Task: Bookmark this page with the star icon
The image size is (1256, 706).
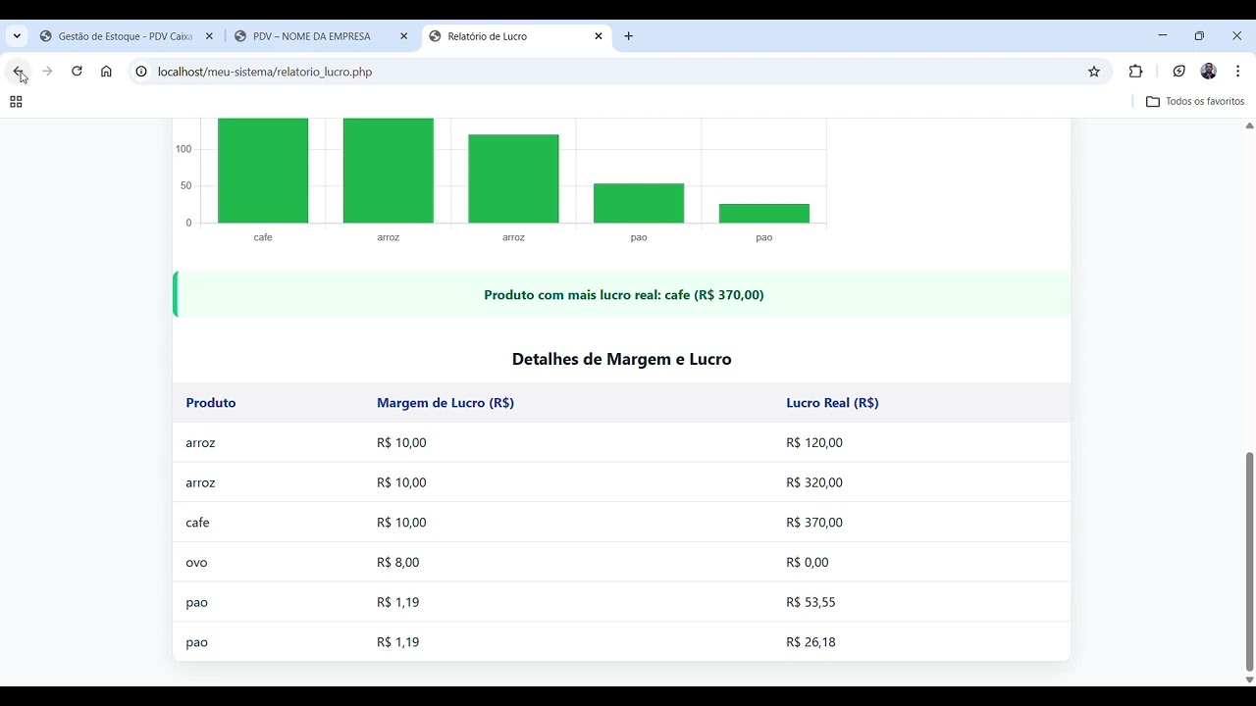Action: coord(1094,72)
